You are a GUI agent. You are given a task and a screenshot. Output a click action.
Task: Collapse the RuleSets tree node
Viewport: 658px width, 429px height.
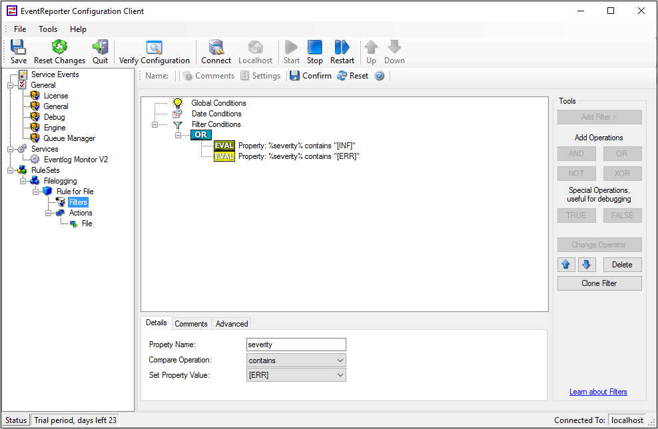point(10,170)
